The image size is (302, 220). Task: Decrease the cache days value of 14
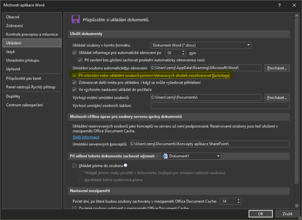coord(239,202)
